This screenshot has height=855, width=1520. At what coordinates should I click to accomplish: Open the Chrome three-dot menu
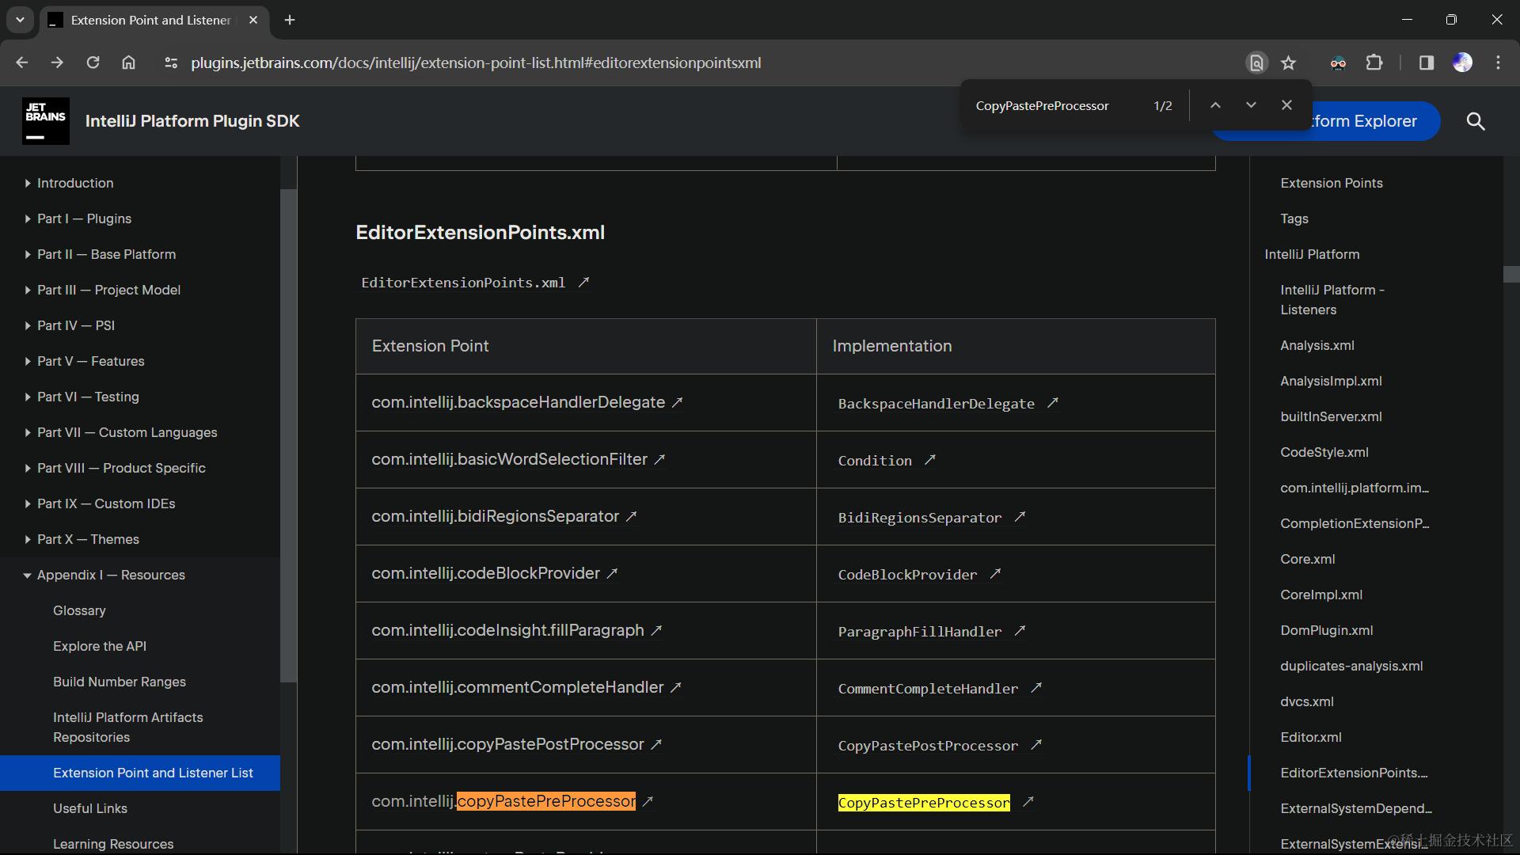pyautogui.click(x=1498, y=63)
